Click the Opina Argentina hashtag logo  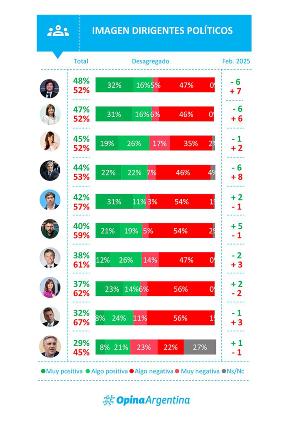pyautogui.click(x=109, y=400)
